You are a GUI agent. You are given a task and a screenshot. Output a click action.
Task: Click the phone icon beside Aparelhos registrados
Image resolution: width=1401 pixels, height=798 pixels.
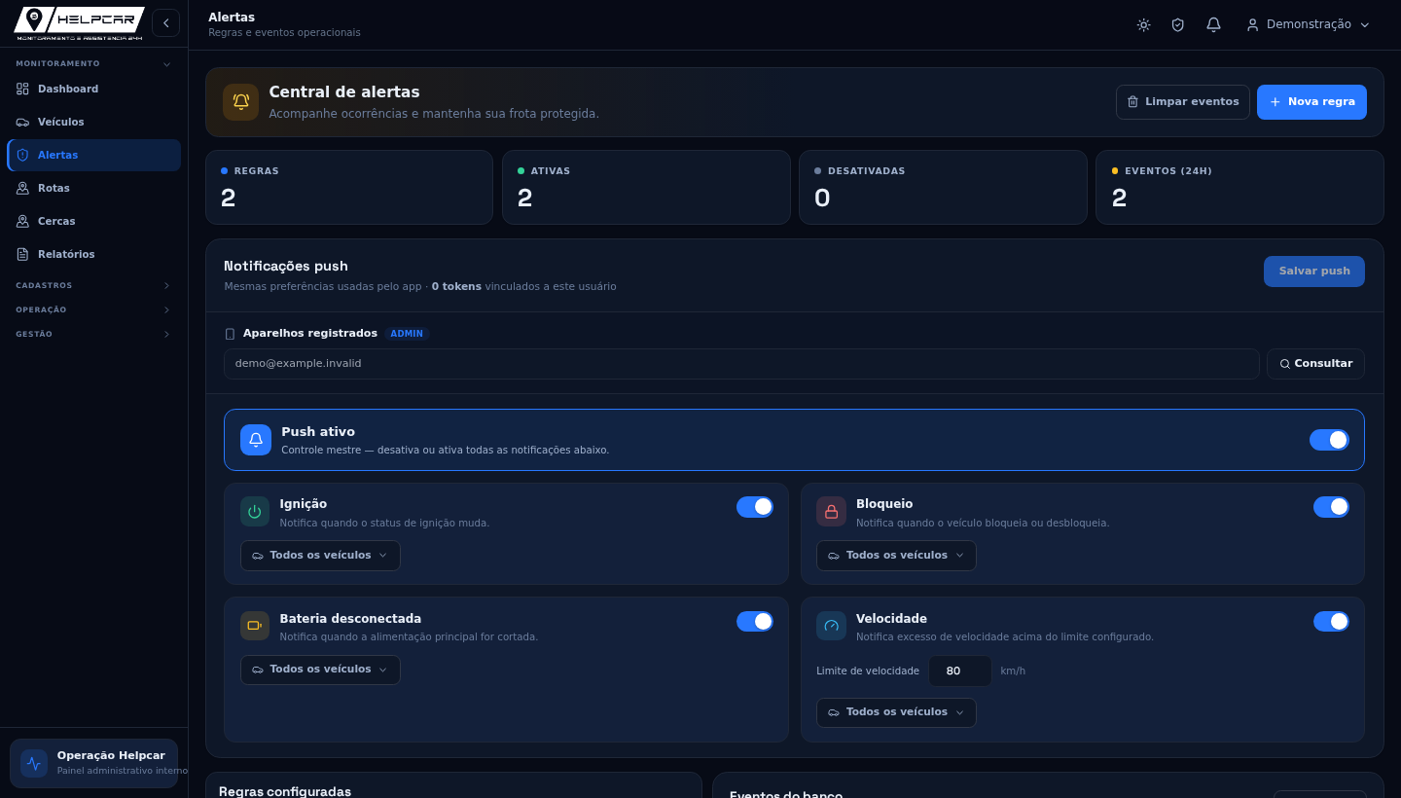point(230,334)
